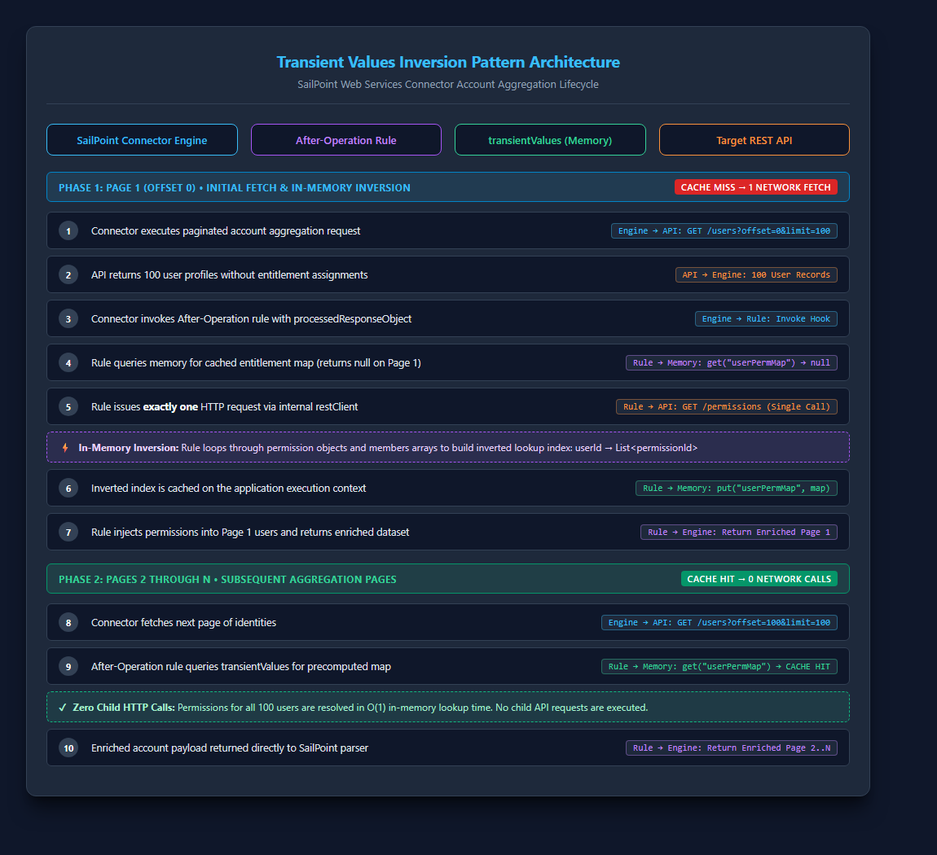Click the In-Memory Inversion callout text

click(388, 448)
